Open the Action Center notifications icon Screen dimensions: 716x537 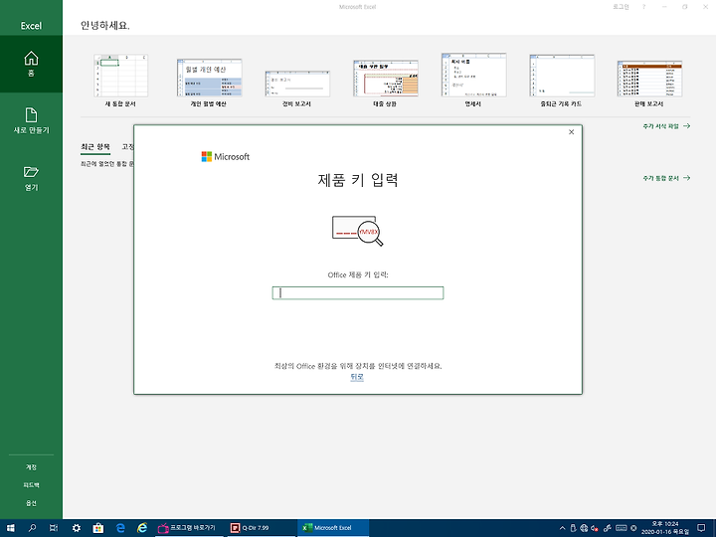click(701, 528)
